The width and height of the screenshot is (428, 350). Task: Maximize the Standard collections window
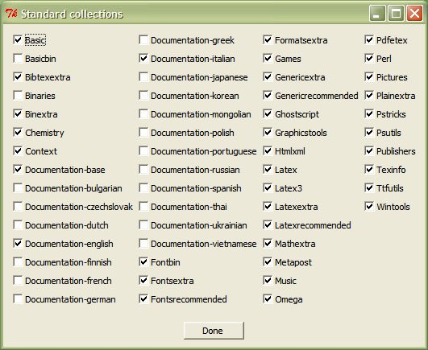click(396, 13)
